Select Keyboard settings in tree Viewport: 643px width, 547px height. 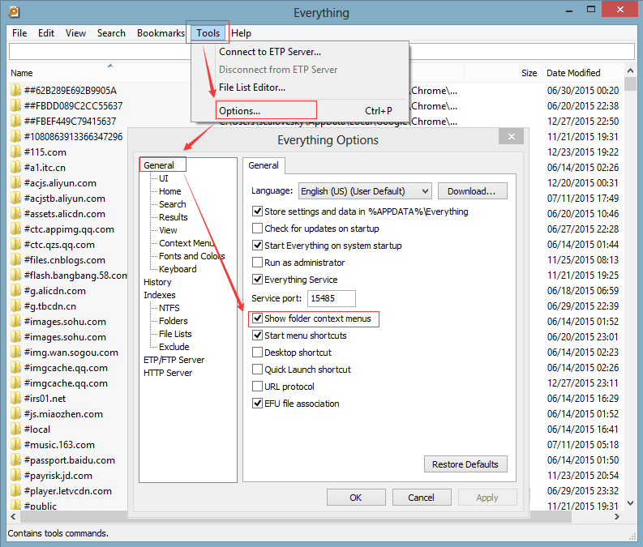point(178,269)
